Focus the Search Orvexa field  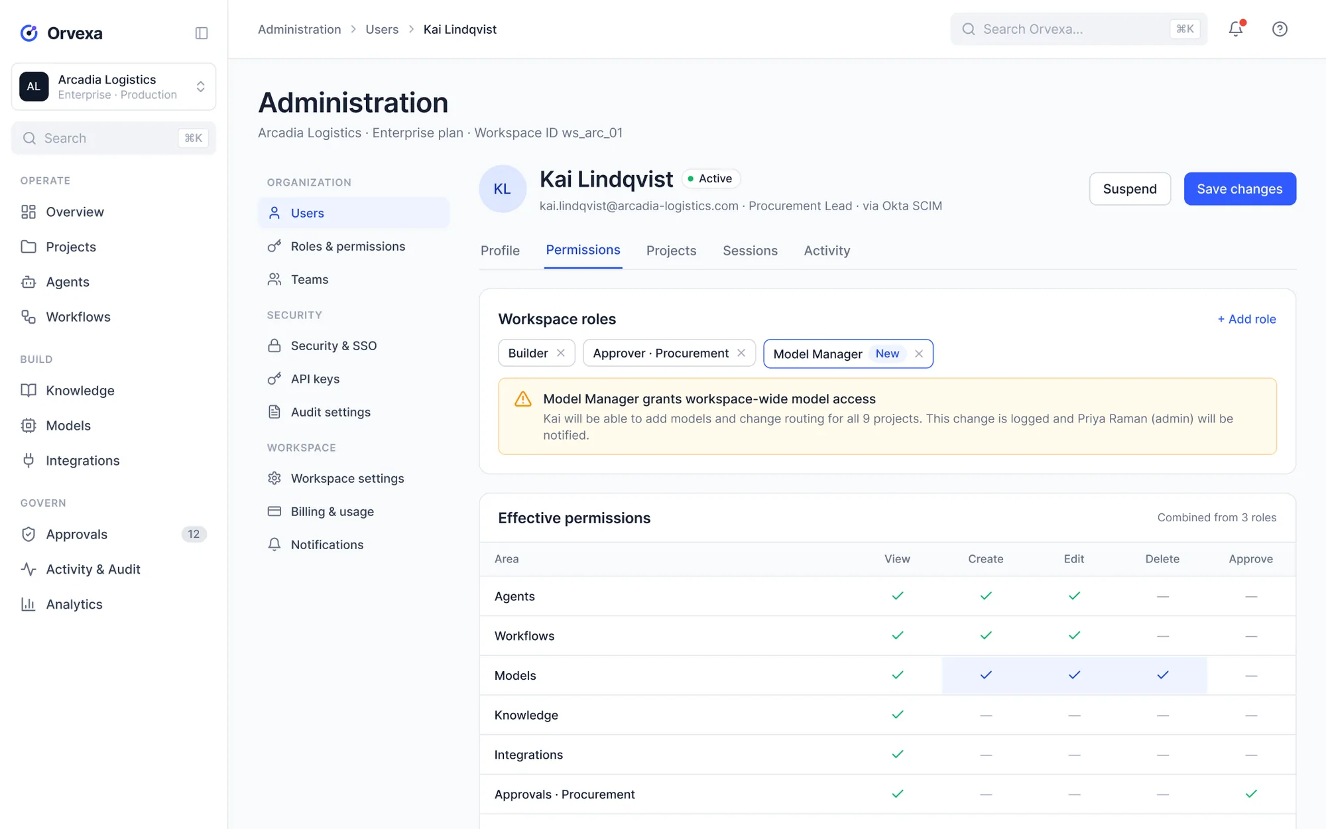coord(1079,29)
